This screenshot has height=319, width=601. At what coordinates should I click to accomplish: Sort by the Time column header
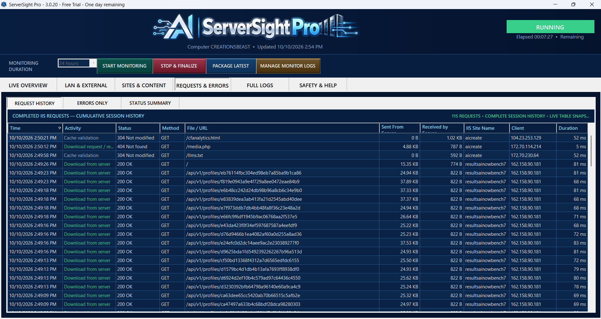pos(35,128)
